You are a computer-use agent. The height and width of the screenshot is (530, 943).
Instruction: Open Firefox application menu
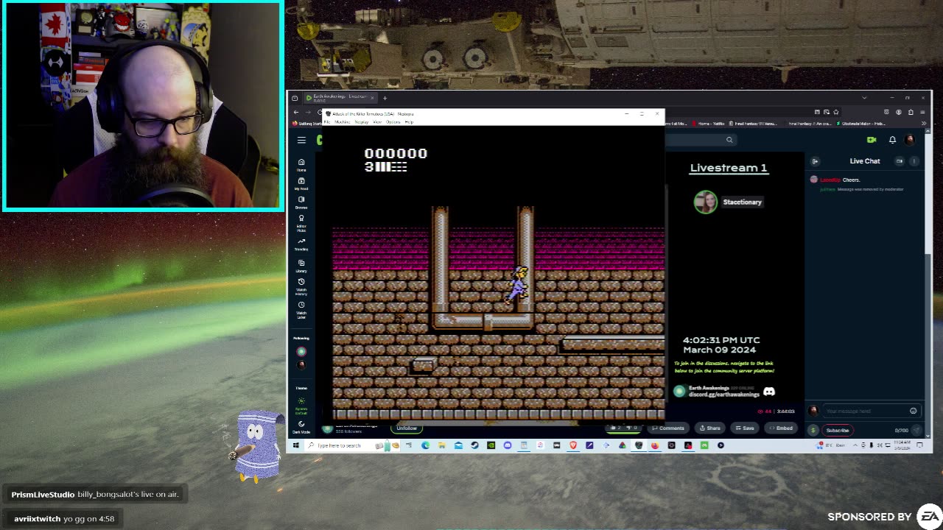coord(923,112)
